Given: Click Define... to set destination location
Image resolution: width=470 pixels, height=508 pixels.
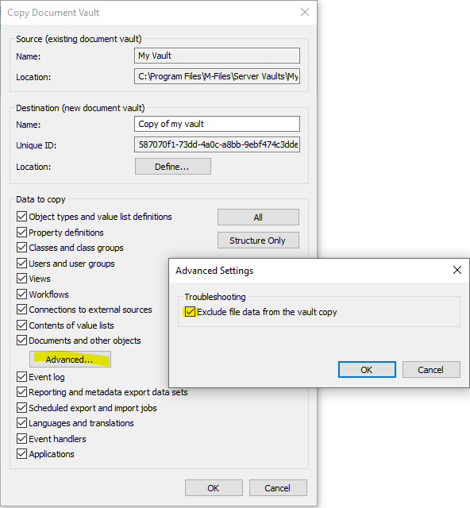Looking at the screenshot, I should 173,167.
